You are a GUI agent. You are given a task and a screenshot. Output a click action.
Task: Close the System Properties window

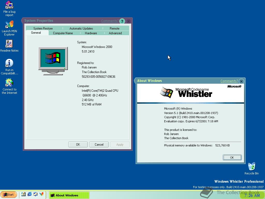[128, 21]
